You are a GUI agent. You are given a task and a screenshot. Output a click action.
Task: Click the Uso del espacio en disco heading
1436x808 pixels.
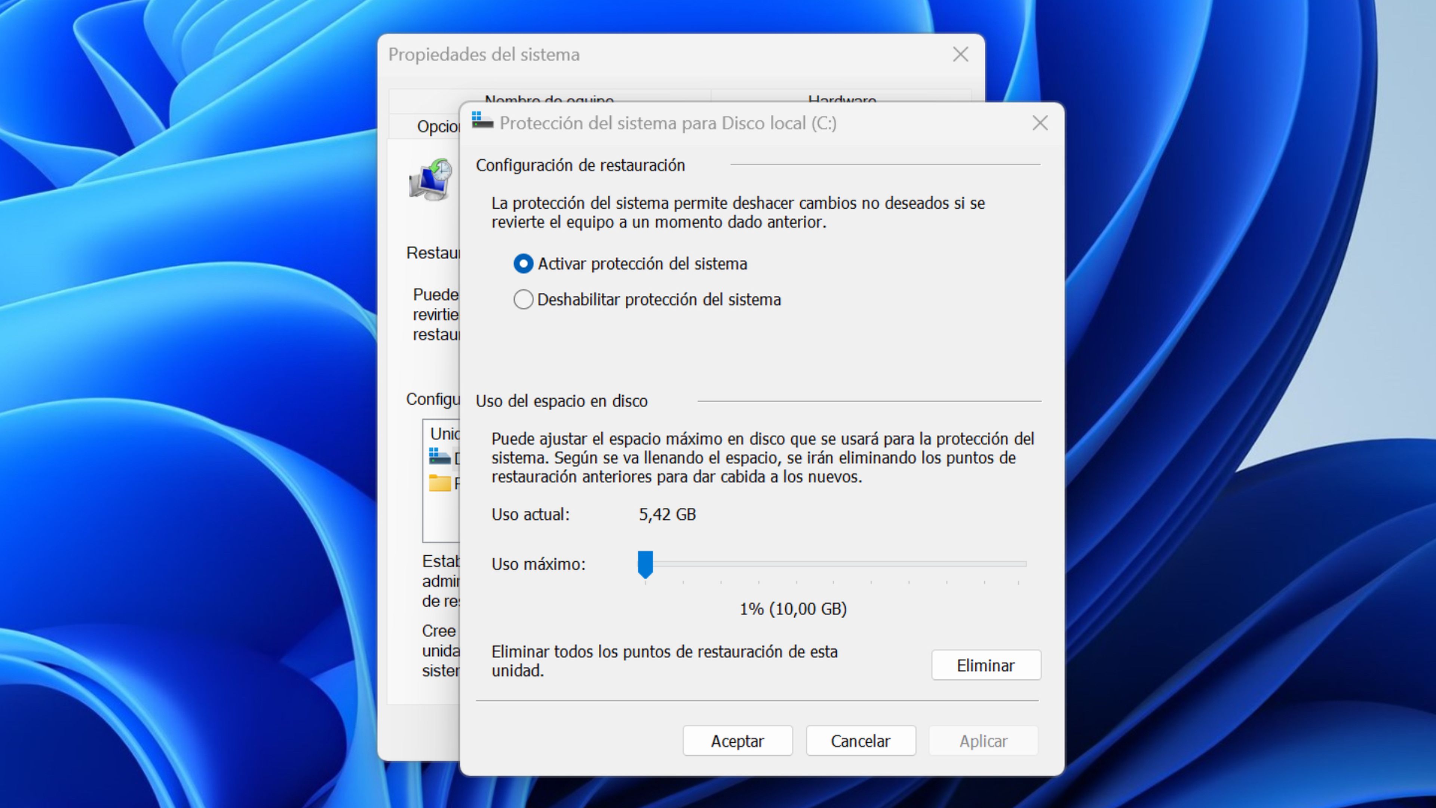point(561,401)
